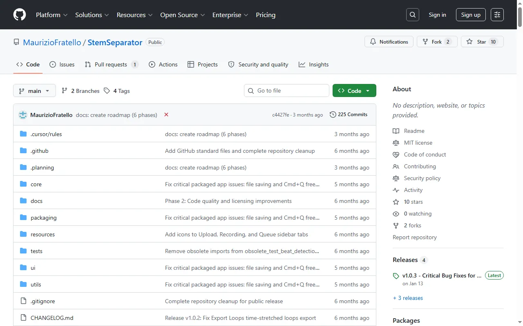Viewport: 523px width, 326px height.
Task: Open the ui folder
Action: (x=33, y=268)
